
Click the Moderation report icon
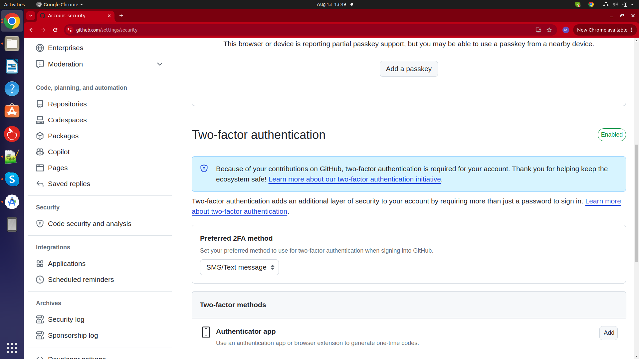click(x=40, y=64)
